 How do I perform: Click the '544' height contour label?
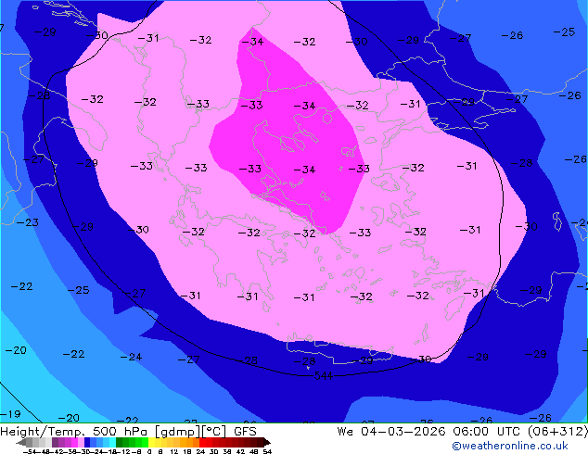323,375
